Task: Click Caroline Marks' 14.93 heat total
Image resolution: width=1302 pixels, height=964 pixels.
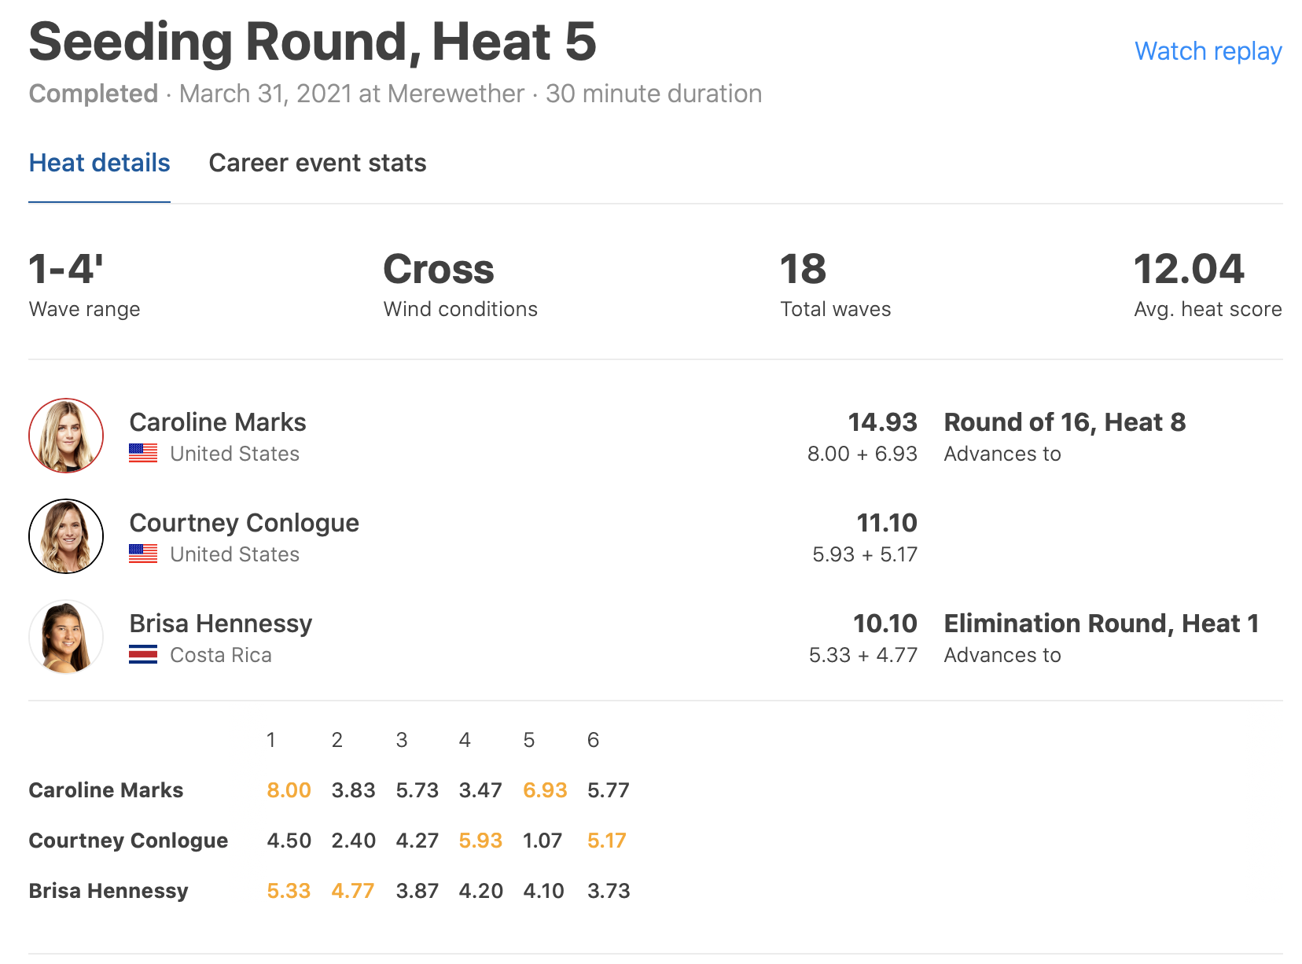Action: point(882,422)
